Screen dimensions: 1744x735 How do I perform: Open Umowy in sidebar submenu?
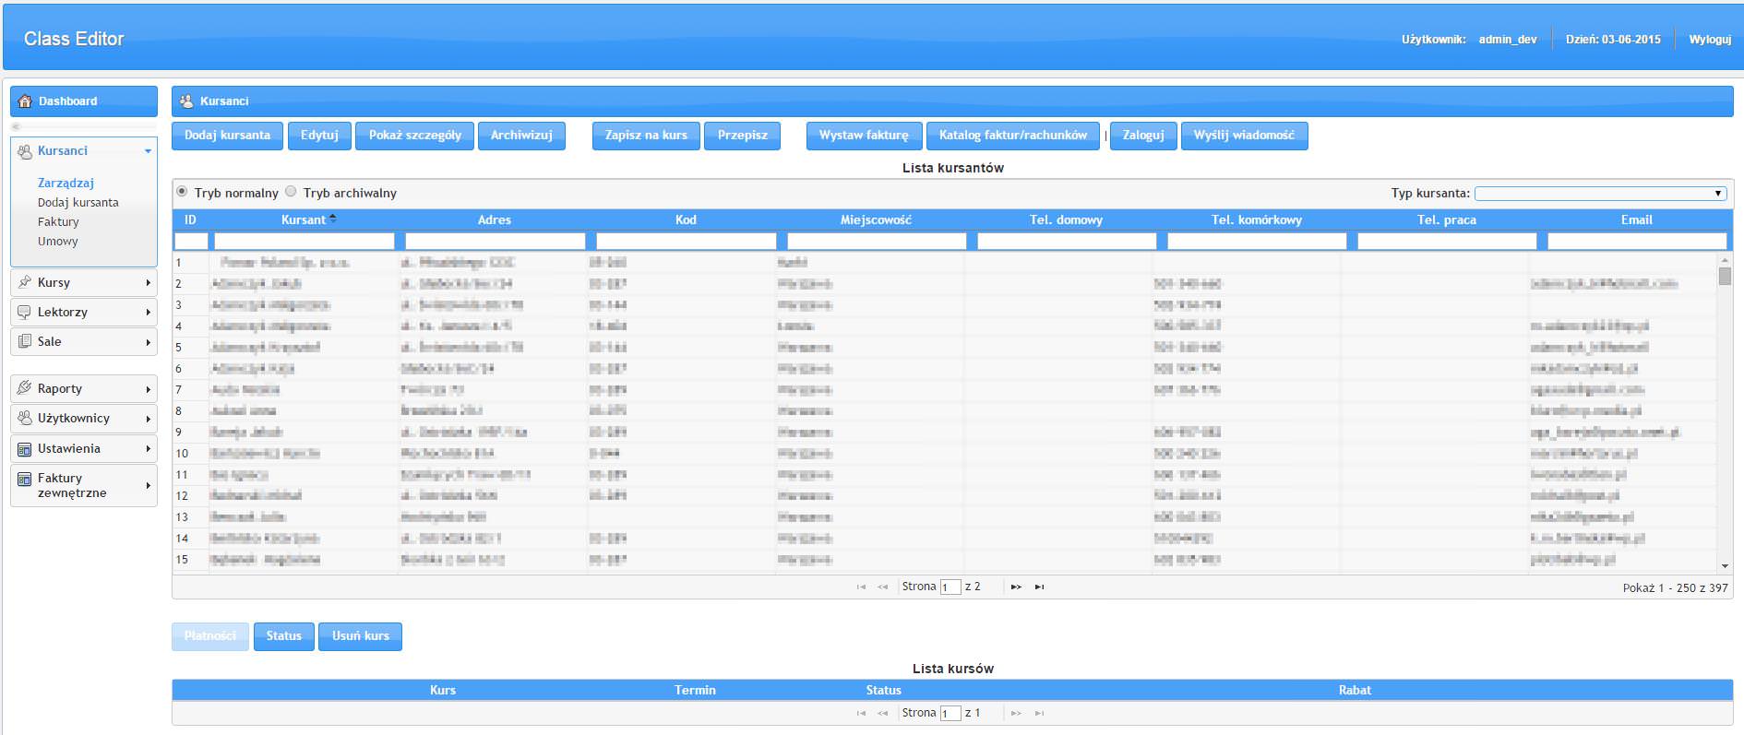(x=57, y=242)
